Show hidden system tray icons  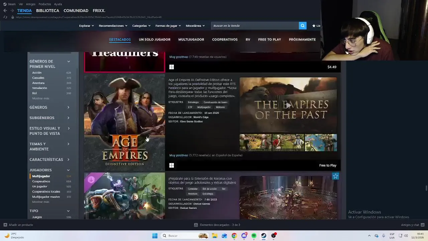369,236
